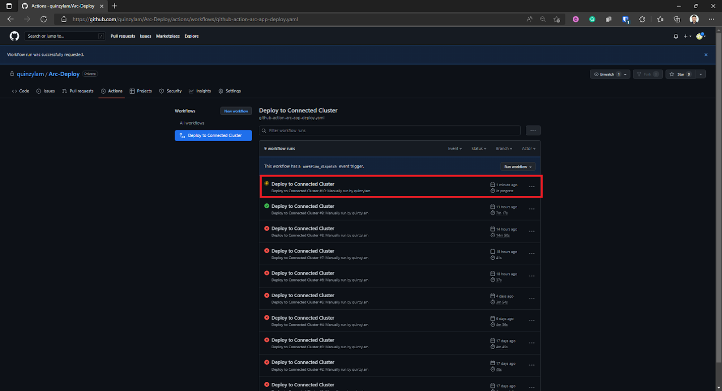Image resolution: width=722 pixels, height=391 pixels.
Task: Open a new browser tab with the plus icon
Action: click(x=115, y=6)
